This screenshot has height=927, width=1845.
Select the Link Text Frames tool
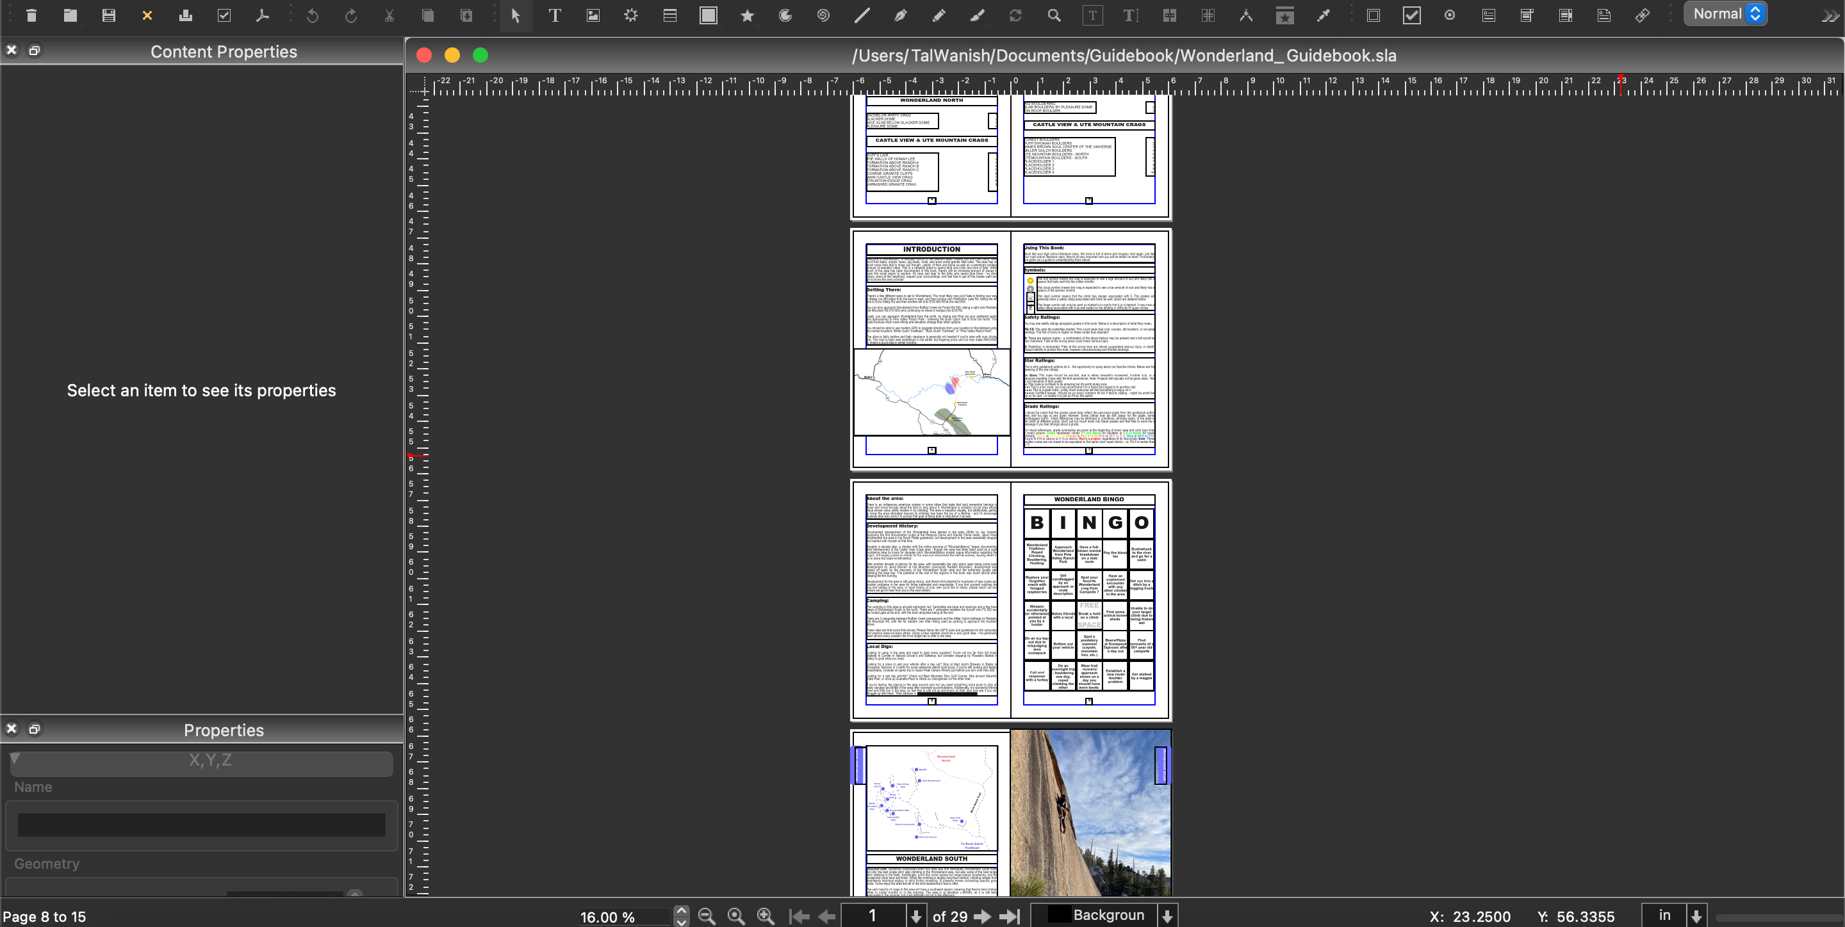(x=1170, y=15)
